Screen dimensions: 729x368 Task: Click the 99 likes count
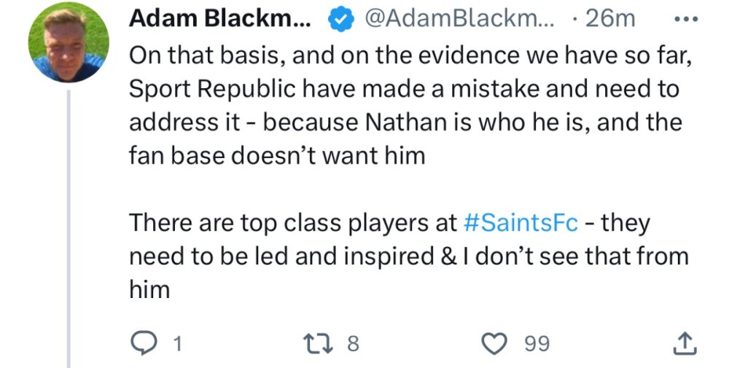(537, 343)
